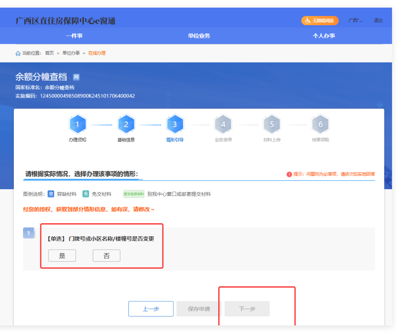Go to 单位办事 via breadcrumb link

pyautogui.click(x=71, y=53)
